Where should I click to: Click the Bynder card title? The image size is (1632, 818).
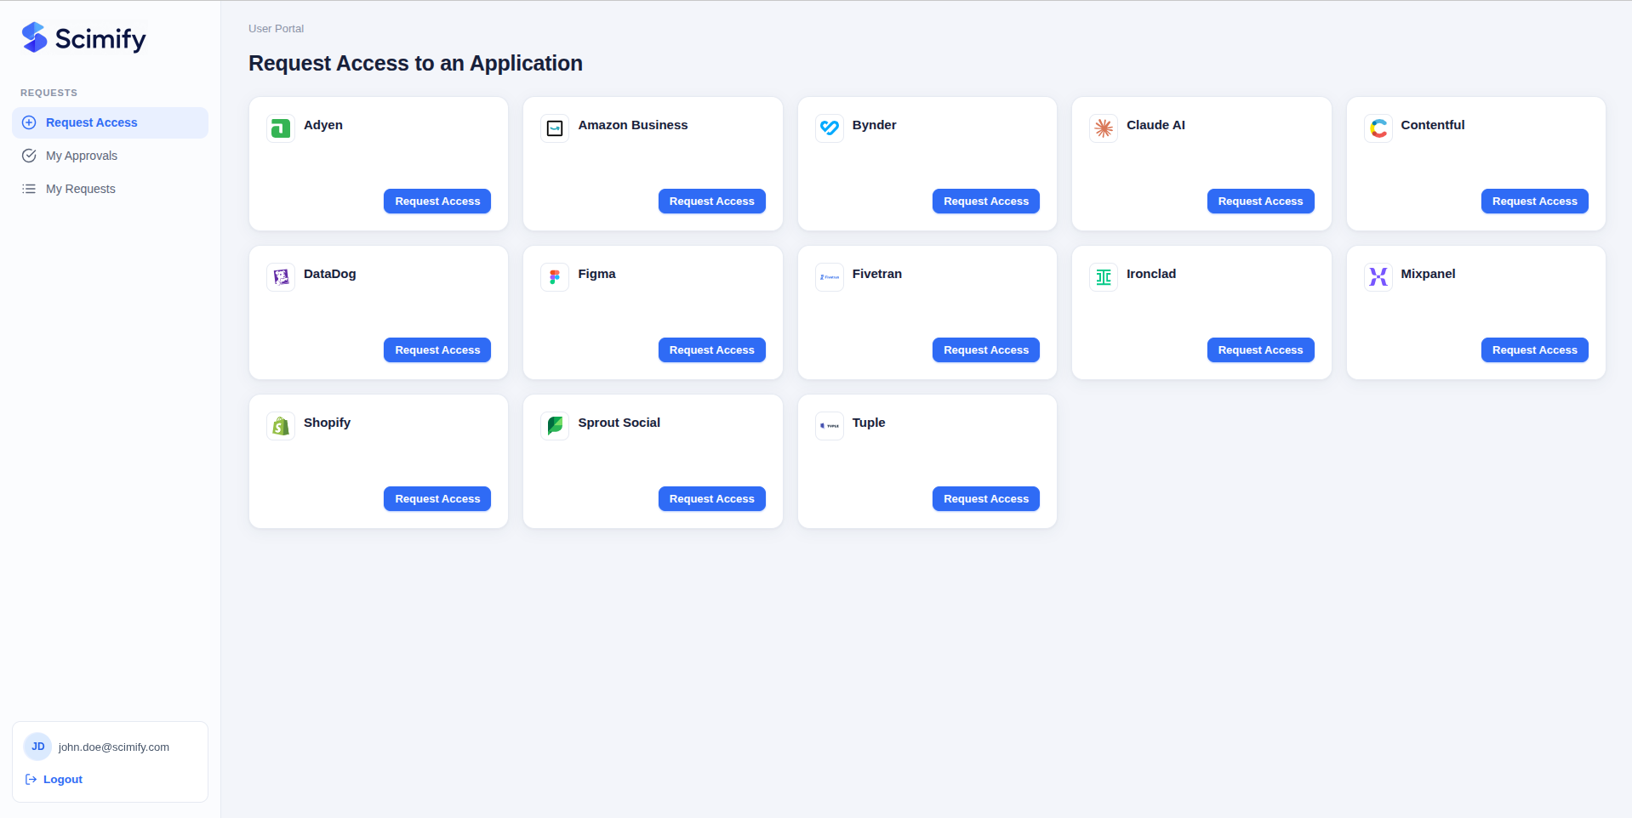point(874,125)
